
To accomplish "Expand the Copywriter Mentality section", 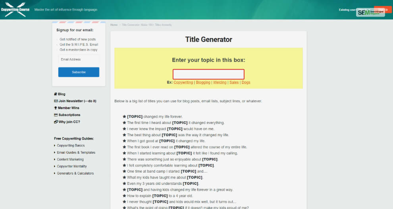I will coord(71,166).
